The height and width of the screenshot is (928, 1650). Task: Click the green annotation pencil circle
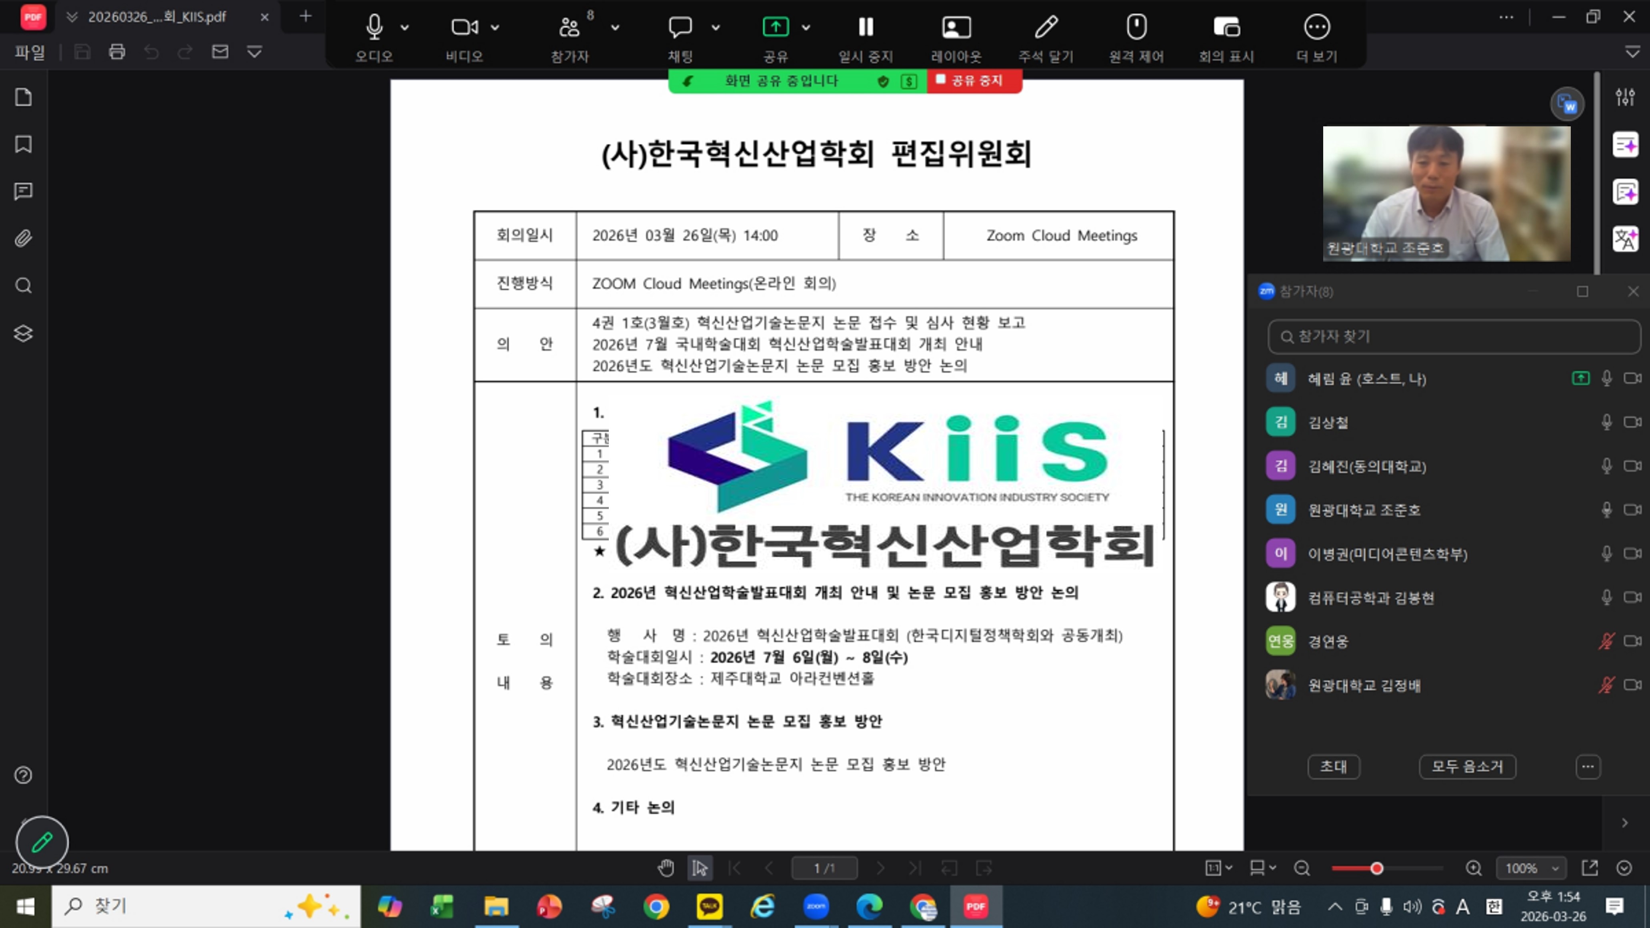[42, 842]
